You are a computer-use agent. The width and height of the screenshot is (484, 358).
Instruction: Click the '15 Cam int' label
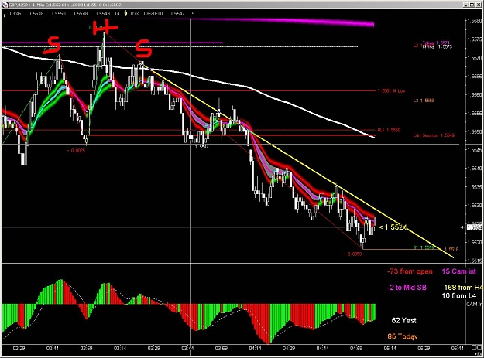pyautogui.click(x=458, y=271)
